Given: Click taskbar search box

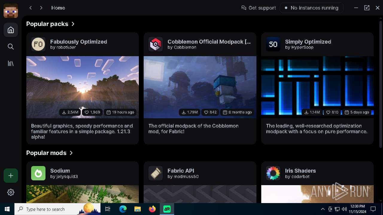Looking at the screenshot, I should pos(57,209).
